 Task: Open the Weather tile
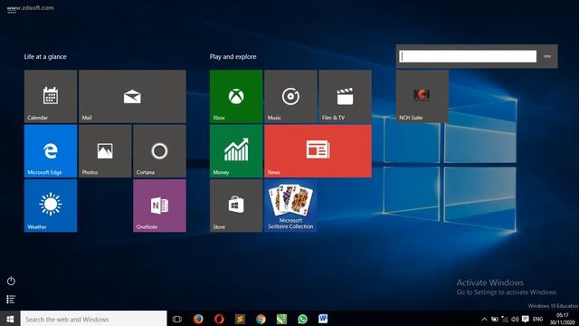[x=51, y=206]
